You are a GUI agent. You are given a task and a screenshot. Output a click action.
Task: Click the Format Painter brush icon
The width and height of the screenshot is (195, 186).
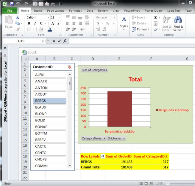[x=17, y=29]
